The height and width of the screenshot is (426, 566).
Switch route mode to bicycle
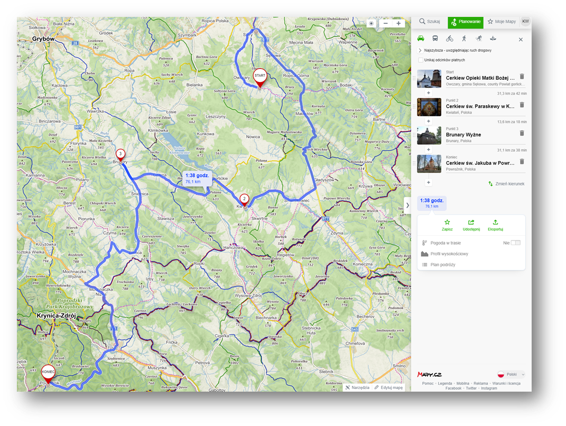(x=449, y=38)
